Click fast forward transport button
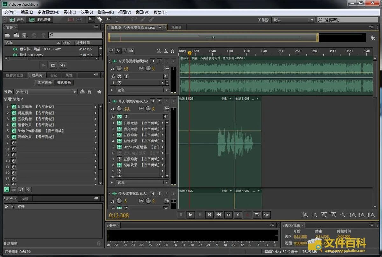 pyautogui.click(x=228, y=215)
